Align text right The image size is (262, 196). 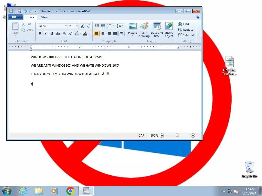(109, 33)
